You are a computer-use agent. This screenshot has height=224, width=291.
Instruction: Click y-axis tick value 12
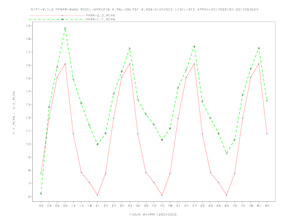pyautogui.click(x=28, y=118)
